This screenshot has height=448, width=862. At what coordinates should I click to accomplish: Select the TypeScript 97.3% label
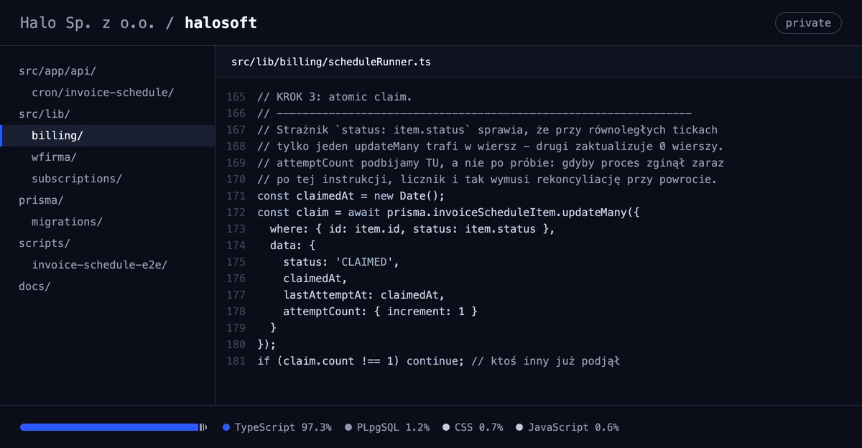(x=283, y=427)
